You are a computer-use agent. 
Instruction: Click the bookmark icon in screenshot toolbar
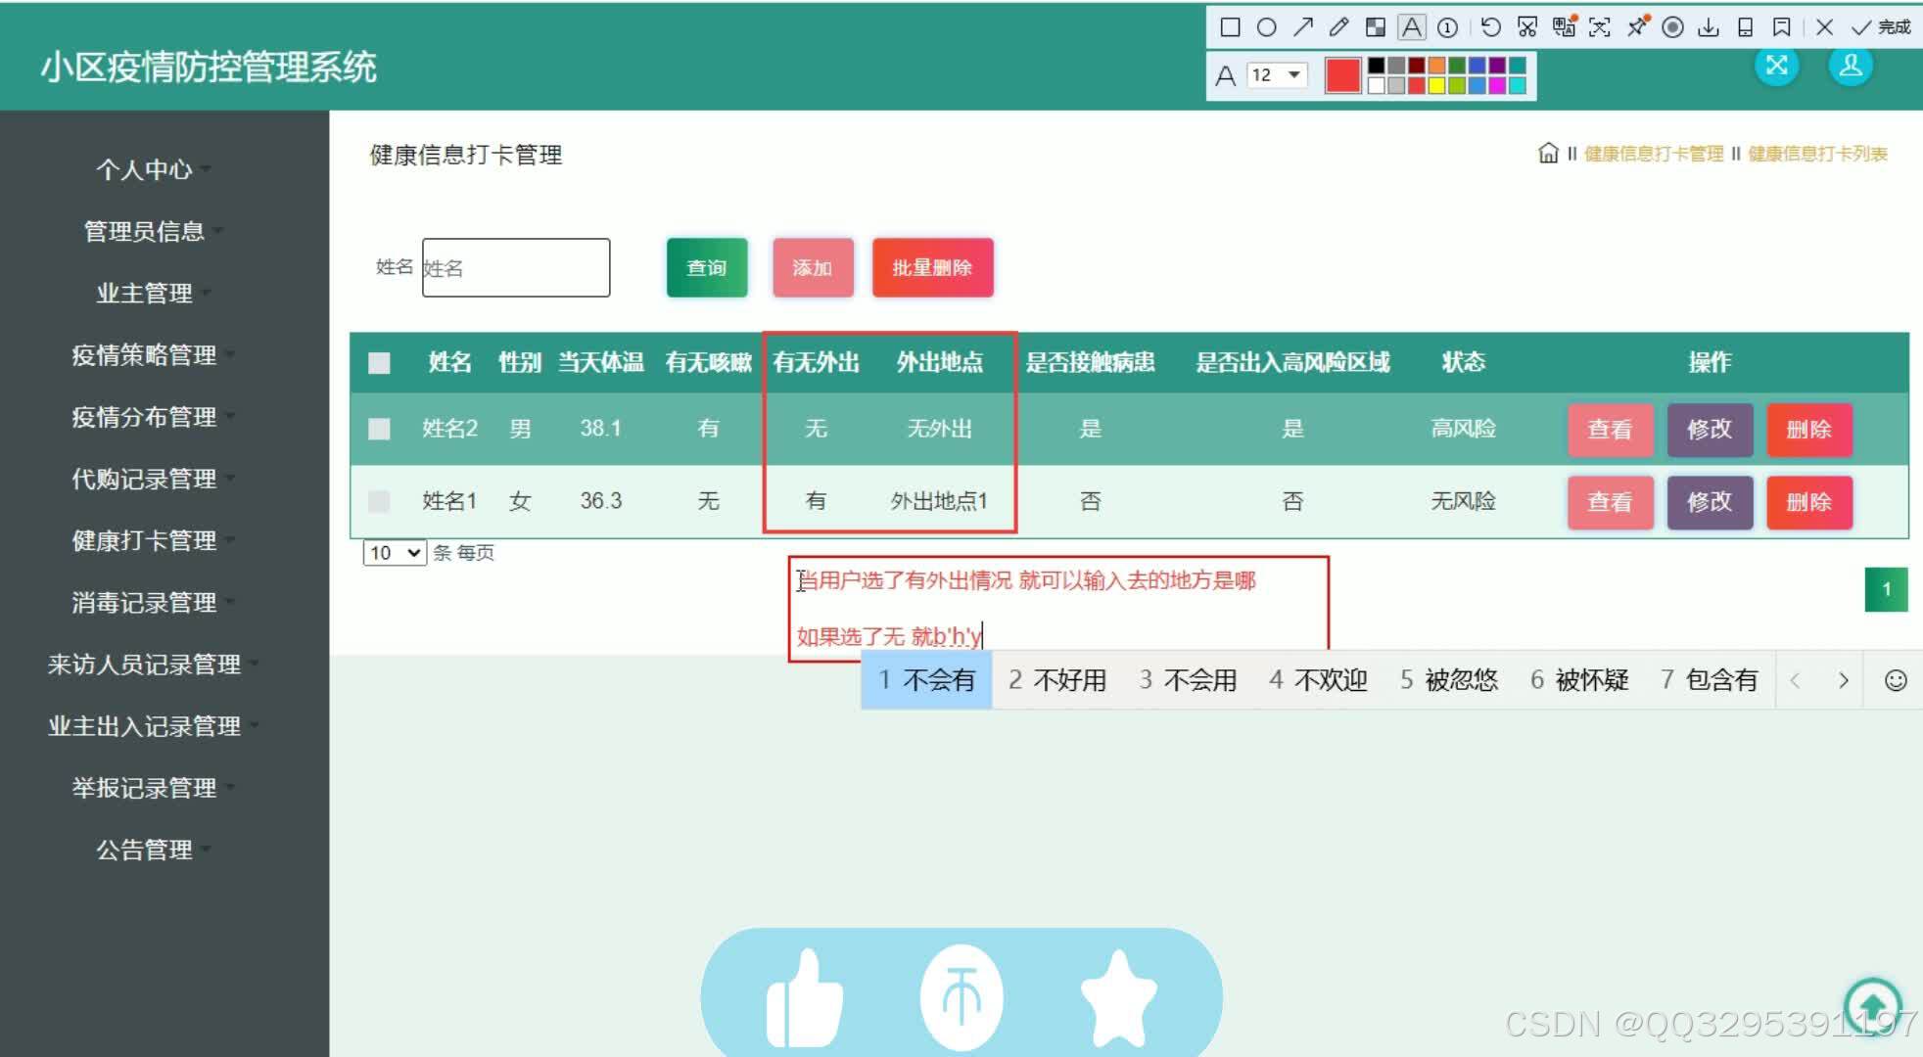(1781, 27)
